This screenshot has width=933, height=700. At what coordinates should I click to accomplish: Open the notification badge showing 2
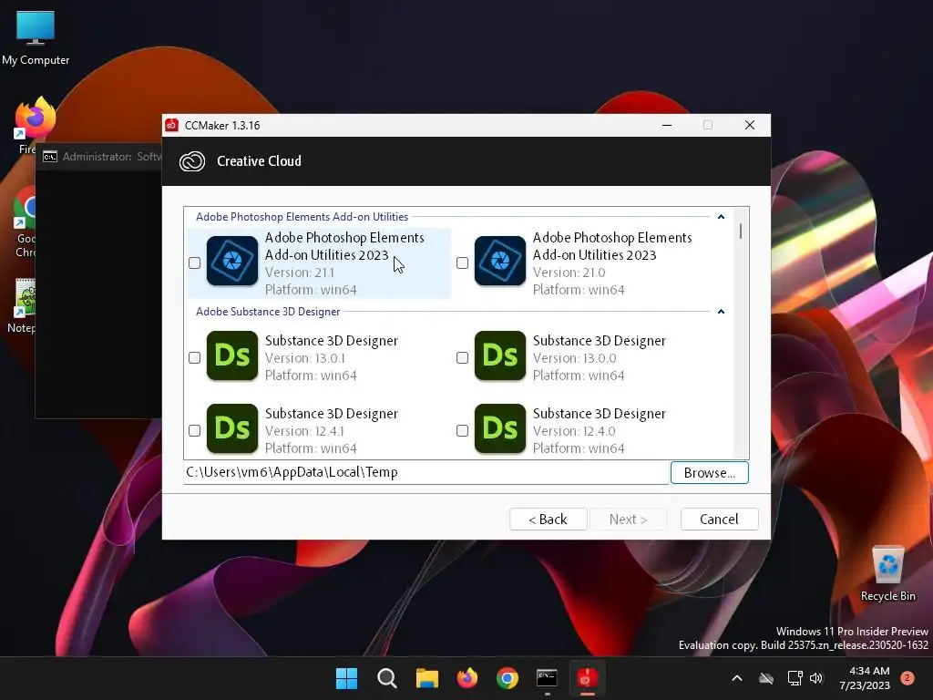point(907,677)
